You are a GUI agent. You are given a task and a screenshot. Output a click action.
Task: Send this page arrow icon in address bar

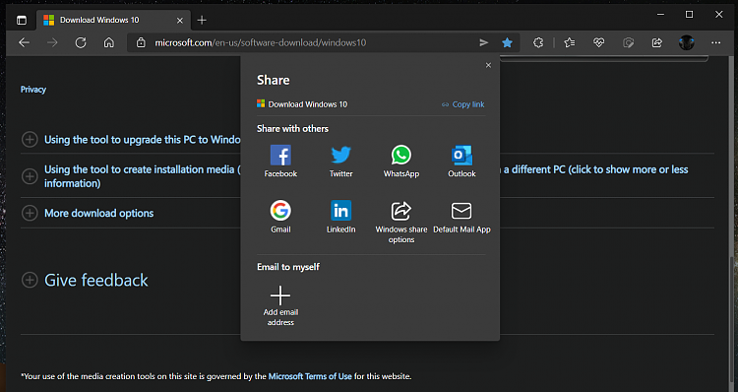[484, 43]
